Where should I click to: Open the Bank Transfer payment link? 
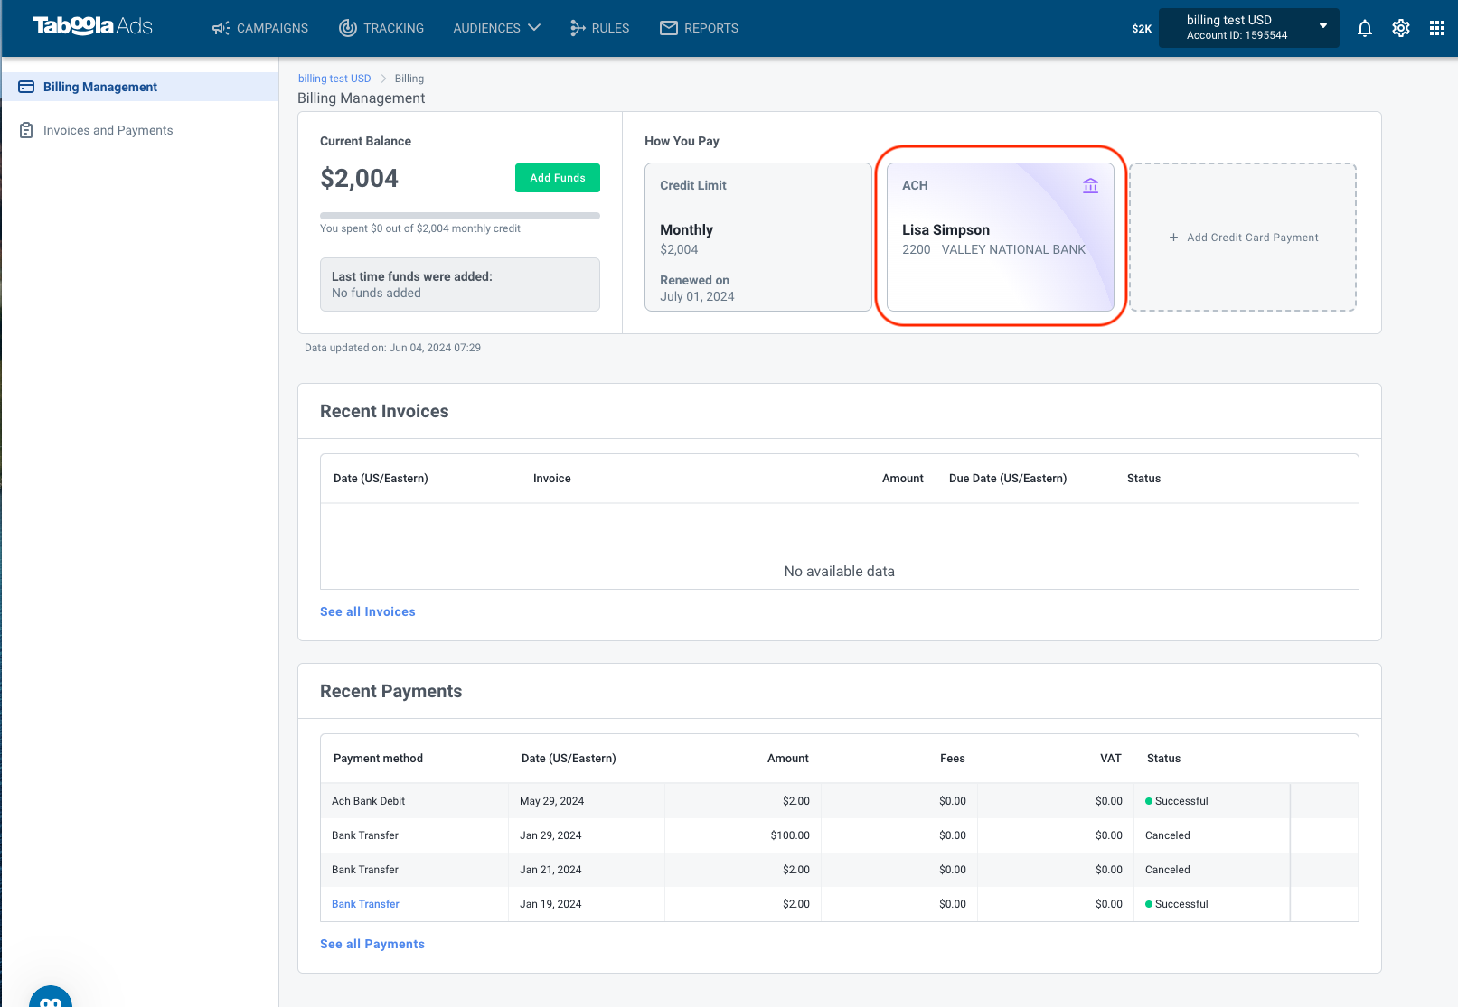coord(365,904)
